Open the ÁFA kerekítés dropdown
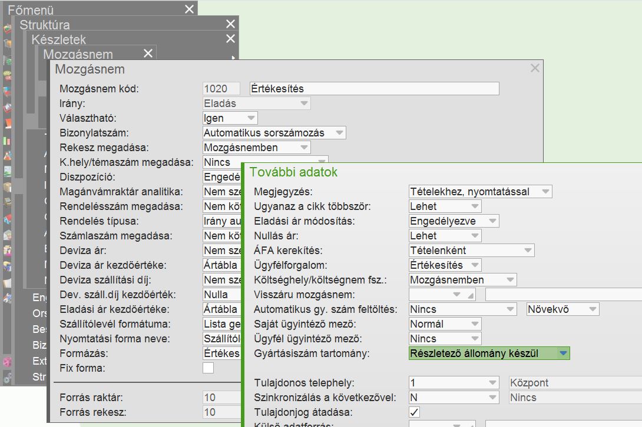The height and width of the screenshot is (427, 642). [527, 251]
